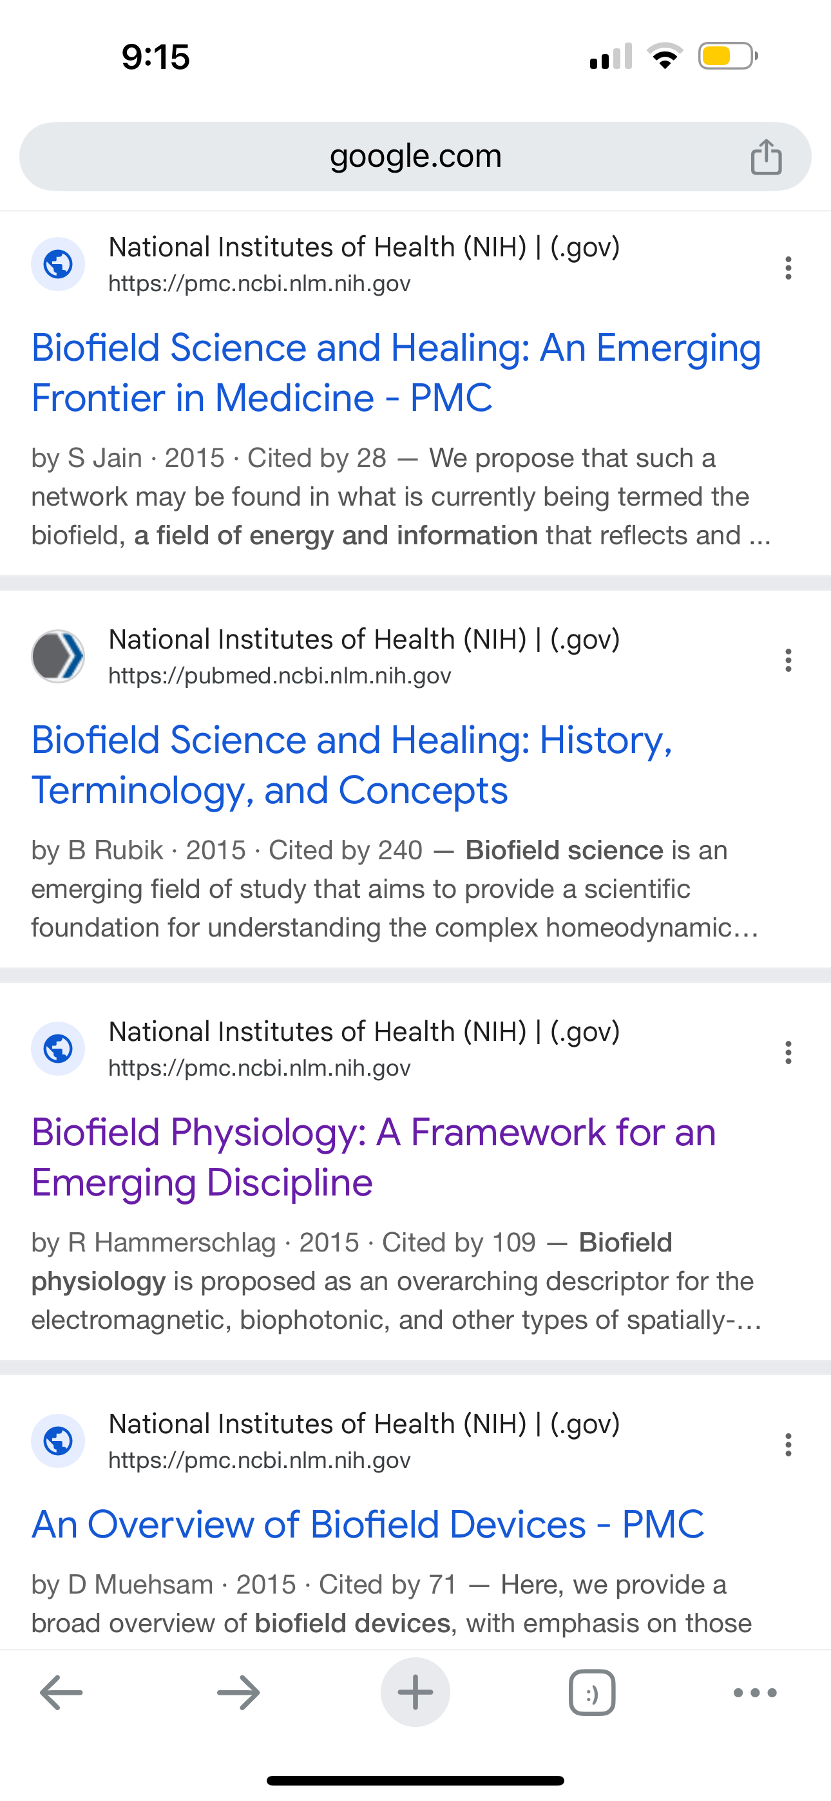831x1801 pixels.
Task: Open options menu for History, Terminology result
Action: tap(788, 660)
